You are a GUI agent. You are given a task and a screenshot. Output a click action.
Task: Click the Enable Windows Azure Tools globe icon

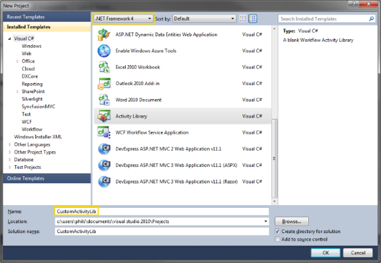coord(104,51)
